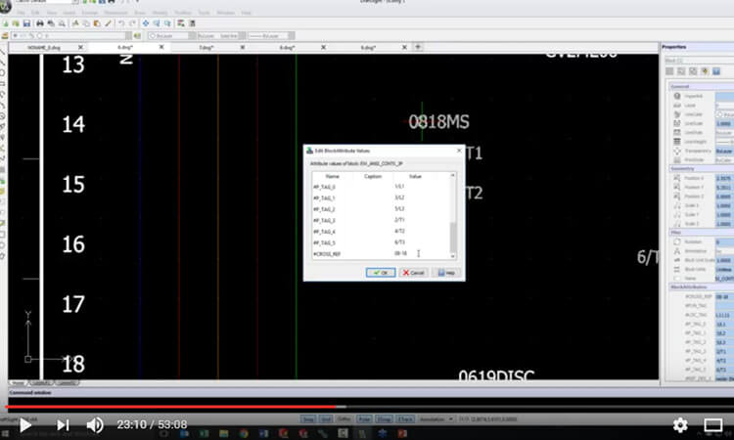Screen dimensions: 734x440
Task: Open video settings gear
Action: coord(680,425)
